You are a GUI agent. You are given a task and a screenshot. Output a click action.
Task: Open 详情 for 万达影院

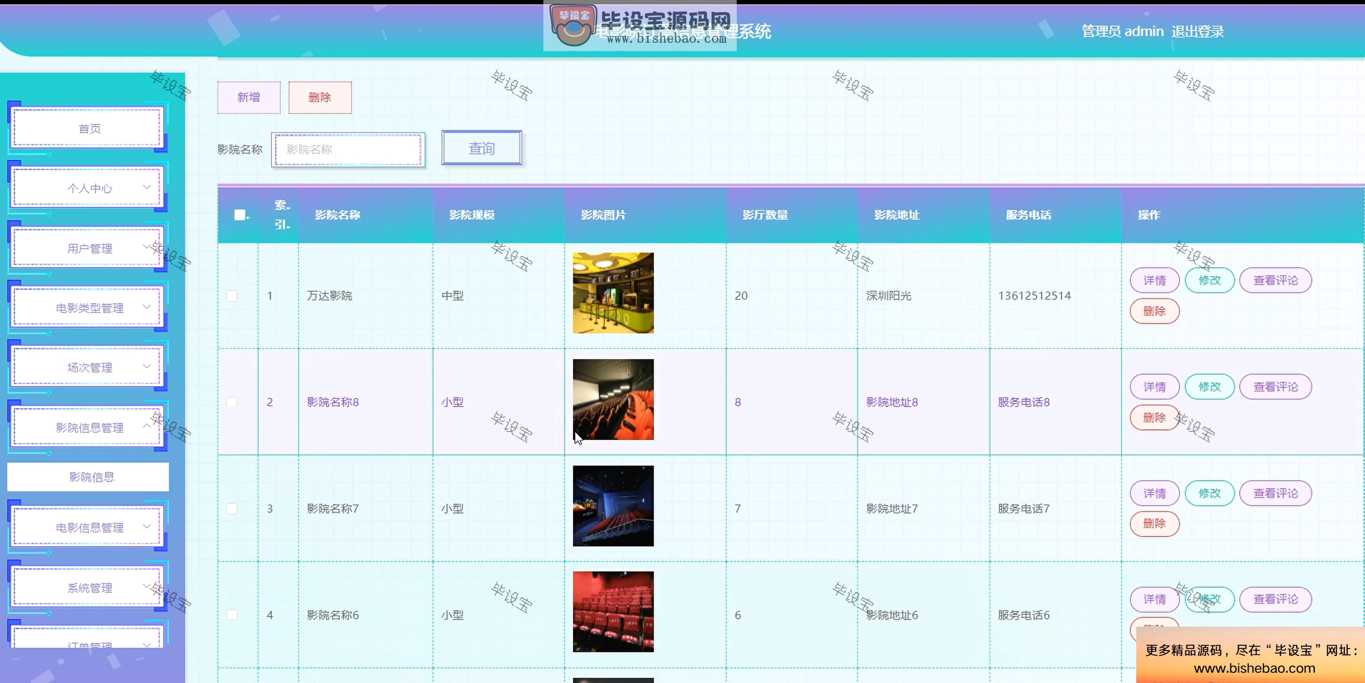point(1154,280)
